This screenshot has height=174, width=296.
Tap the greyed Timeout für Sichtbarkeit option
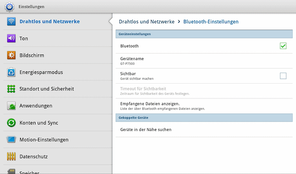(204, 91)
